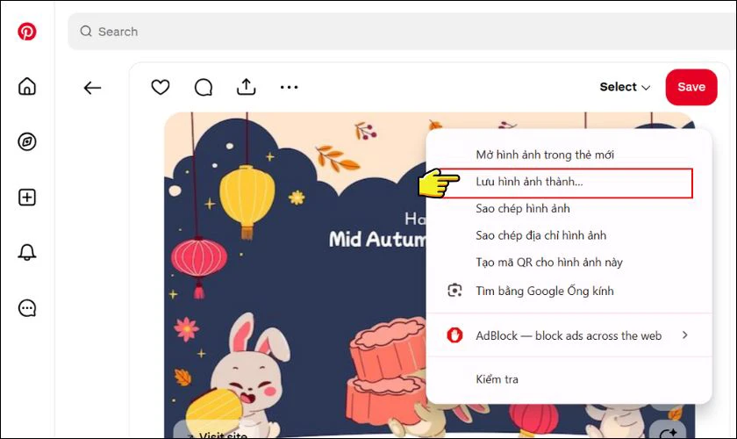
Task: Open Explore compass icon in sidebar
Action: (27, 141)
